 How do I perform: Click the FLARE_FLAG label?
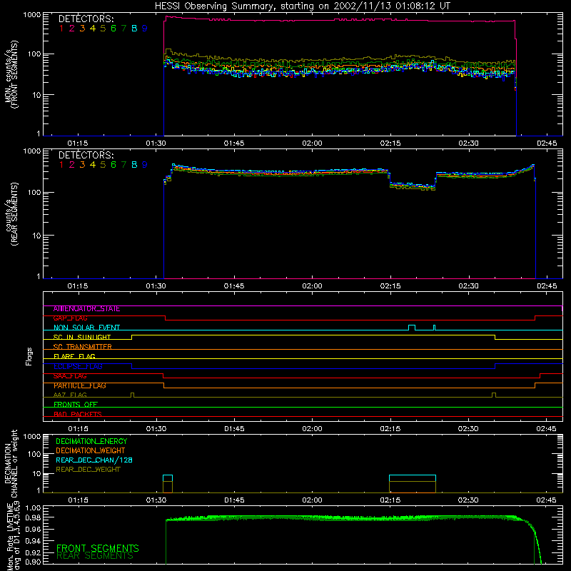(74, 356)
